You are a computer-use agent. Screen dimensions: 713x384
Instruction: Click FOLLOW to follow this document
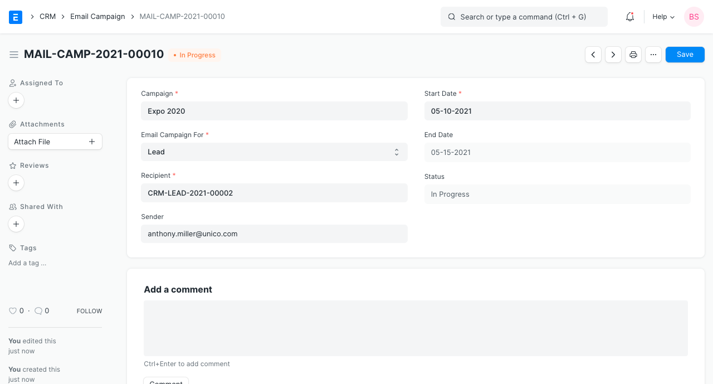[89, 311]
